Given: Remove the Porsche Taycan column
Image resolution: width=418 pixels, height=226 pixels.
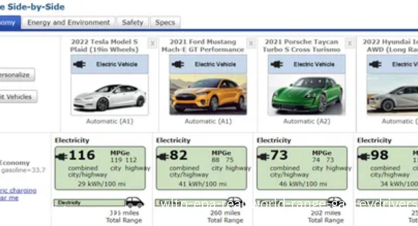Looking at the screenshot, I should [x=349, y=43].
